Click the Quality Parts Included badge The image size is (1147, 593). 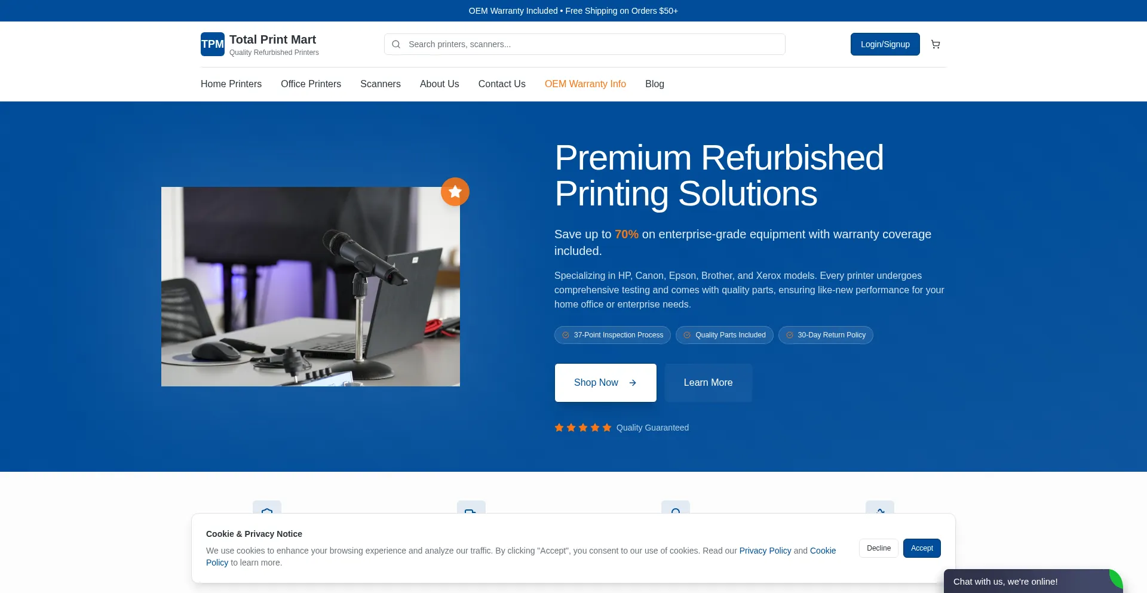pyautogui.click(x=725, y=335)
